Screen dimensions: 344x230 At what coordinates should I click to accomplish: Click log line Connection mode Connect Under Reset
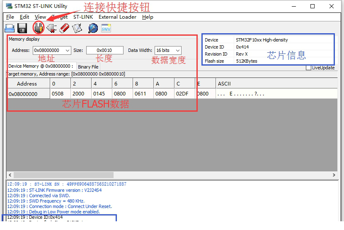(x=59, y=206)
